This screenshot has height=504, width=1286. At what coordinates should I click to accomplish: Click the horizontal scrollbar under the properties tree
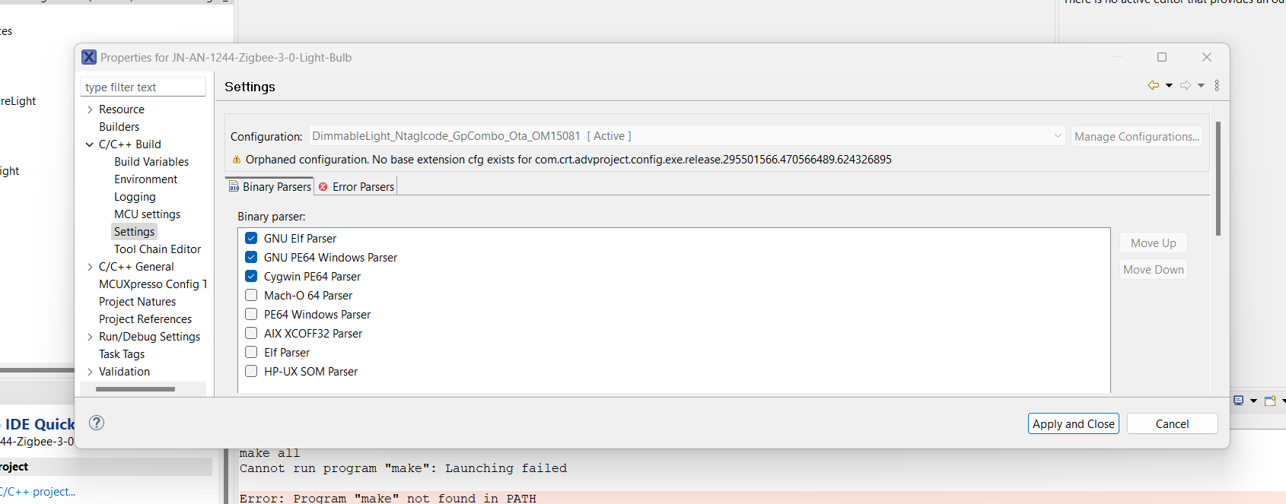point(135,389)
